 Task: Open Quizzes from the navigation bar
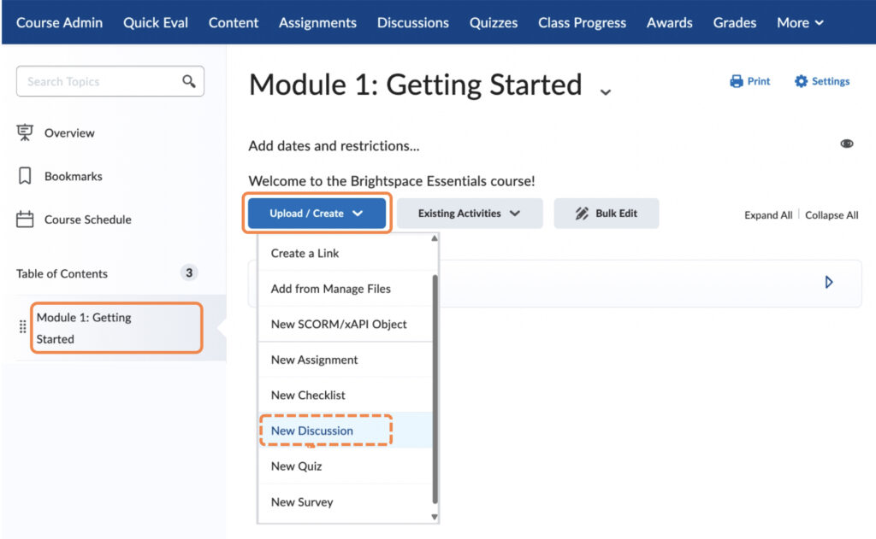pos(493,23)
